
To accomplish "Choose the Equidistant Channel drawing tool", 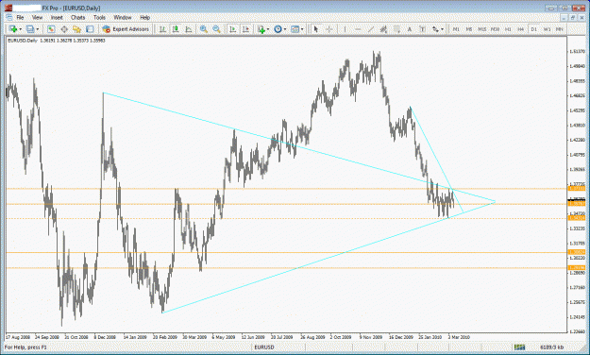I will tap(383, 29).
